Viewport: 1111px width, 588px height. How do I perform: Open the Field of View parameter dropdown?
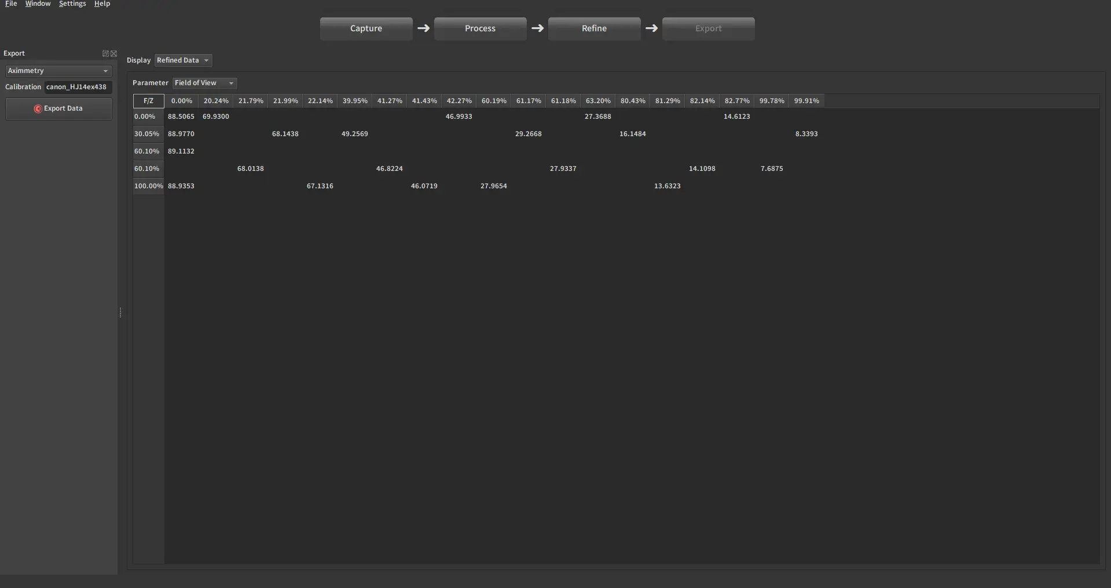(x=204, y=83)
